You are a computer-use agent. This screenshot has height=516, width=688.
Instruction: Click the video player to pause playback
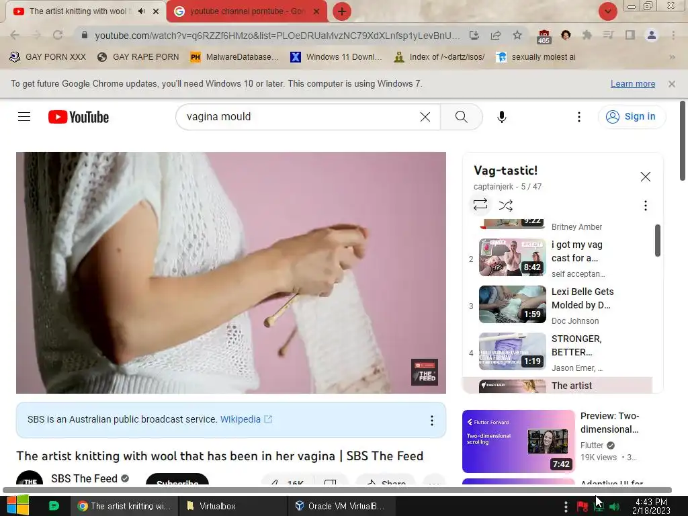click(231, 273)
